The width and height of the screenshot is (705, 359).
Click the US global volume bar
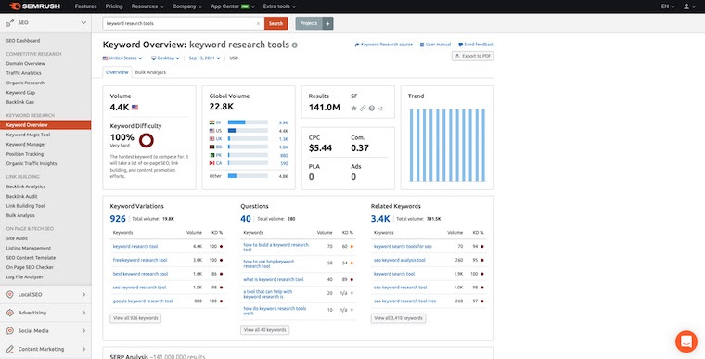click(x=248, y=131)
